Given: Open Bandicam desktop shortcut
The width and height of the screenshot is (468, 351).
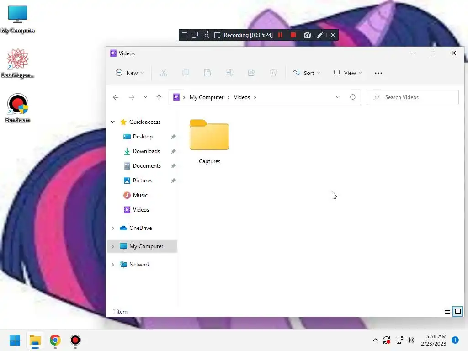Looking at the screenshot, I should [18, 108].
